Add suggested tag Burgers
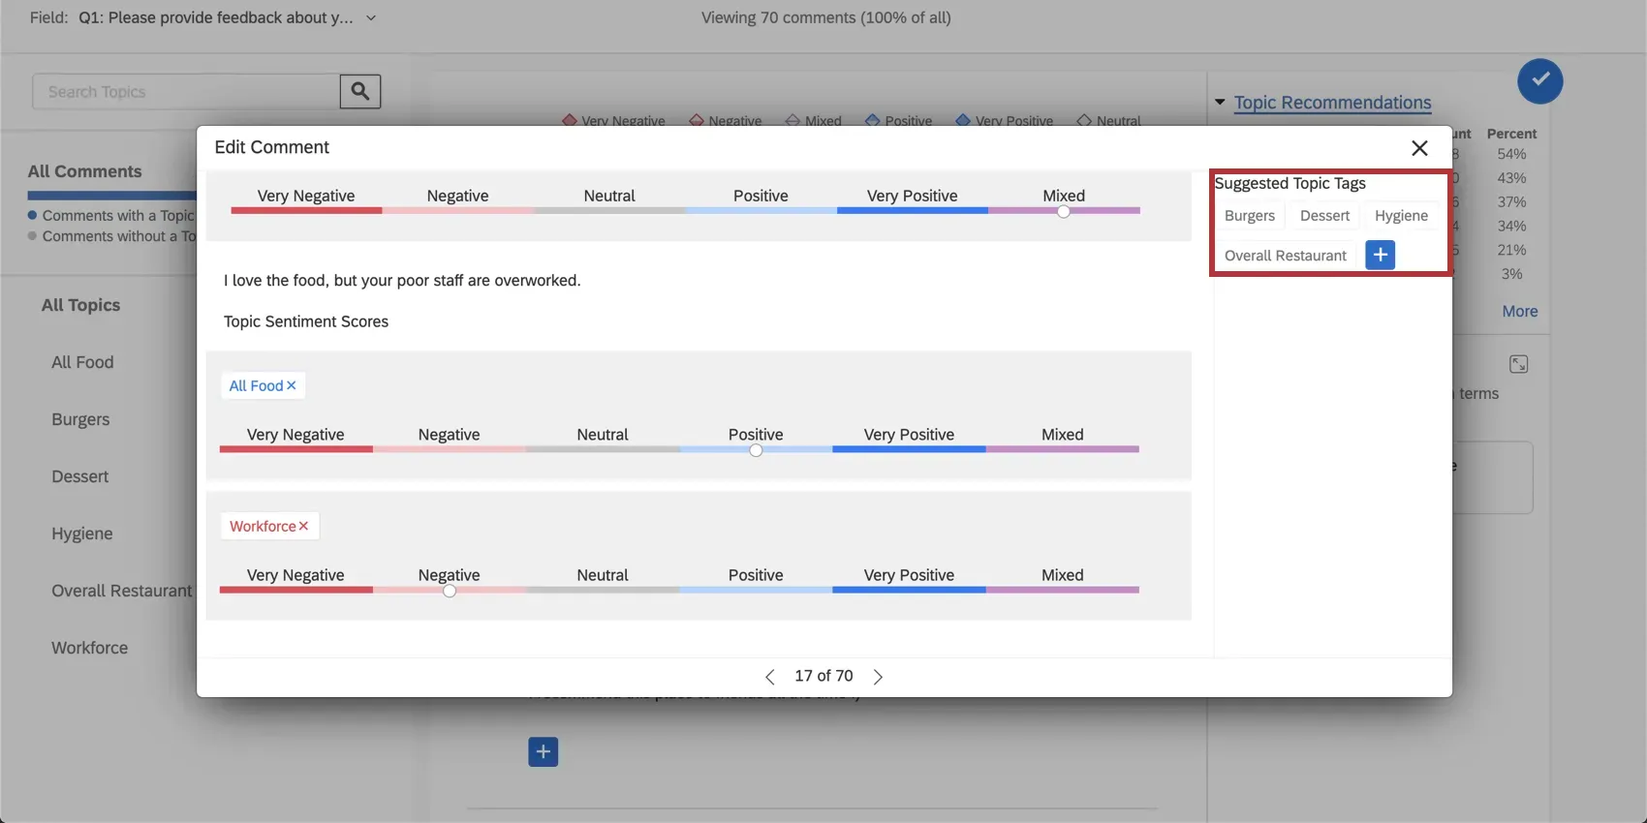Image resolution: width=1647 pixels, height=823 pixels. pos(1249,216)
